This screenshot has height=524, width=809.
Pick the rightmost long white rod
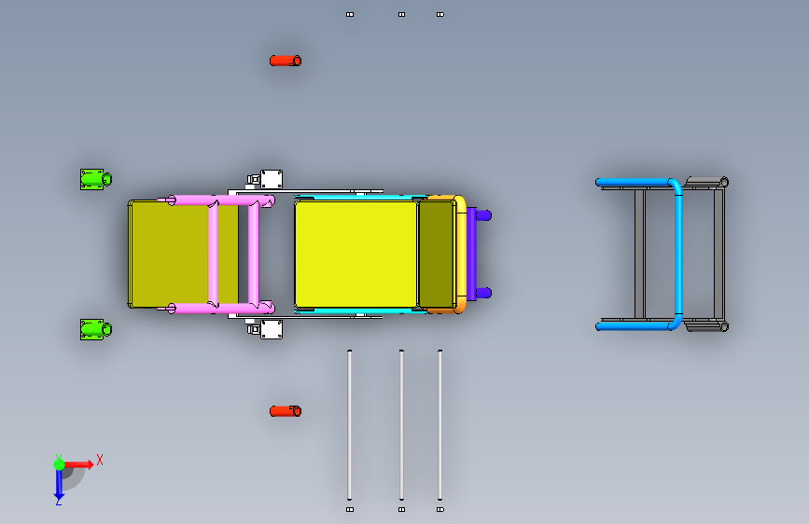point(439,425)
